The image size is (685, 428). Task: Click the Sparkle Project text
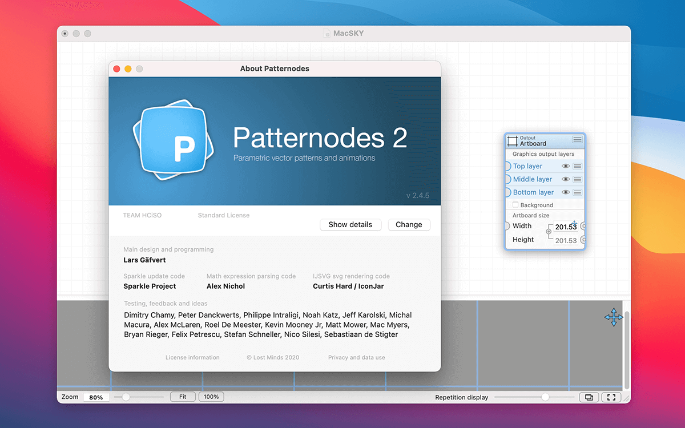150,286
